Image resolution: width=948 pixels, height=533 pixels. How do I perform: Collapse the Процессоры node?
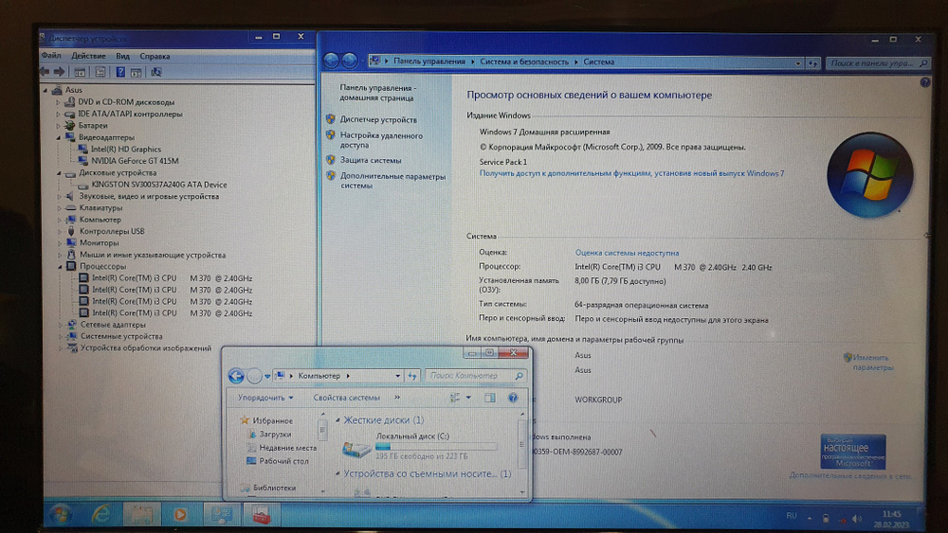point(61,266)
